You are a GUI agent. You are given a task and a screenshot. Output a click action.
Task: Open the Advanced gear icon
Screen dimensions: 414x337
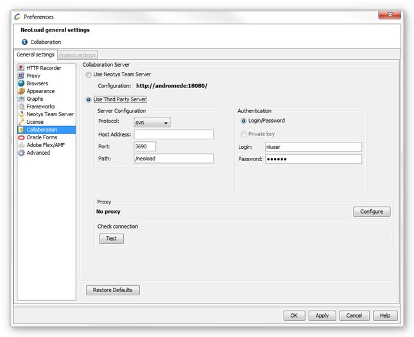coord(21,153)
